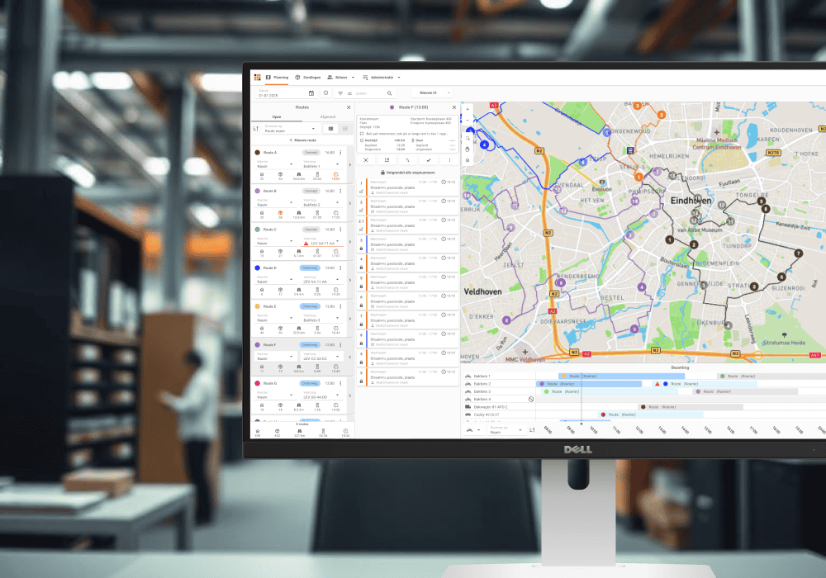Click the map zoom in button
The height and width of the screenshot is (578, 826).
[x=468, y=110]
